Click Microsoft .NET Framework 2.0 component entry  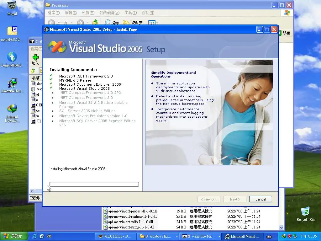[86, 76]
